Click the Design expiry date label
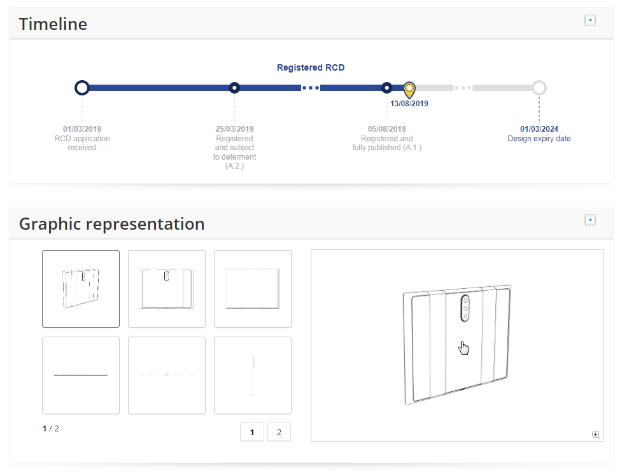 tap(539, 139)
